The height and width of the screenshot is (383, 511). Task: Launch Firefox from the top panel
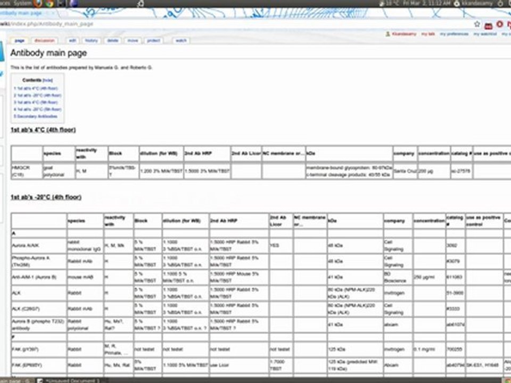(x=38, y=4)
